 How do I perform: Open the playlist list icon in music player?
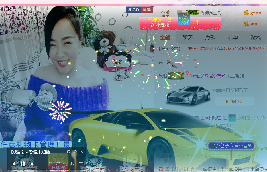[x=81, y=164]
